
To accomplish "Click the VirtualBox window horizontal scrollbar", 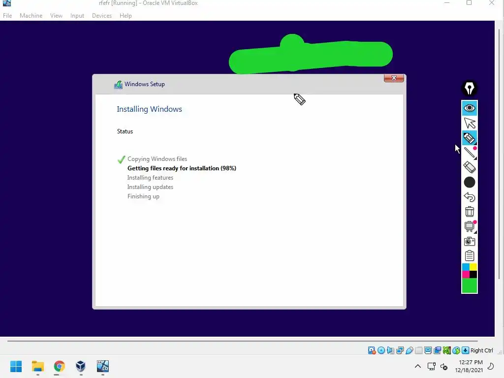I will (x=242, y=341).
